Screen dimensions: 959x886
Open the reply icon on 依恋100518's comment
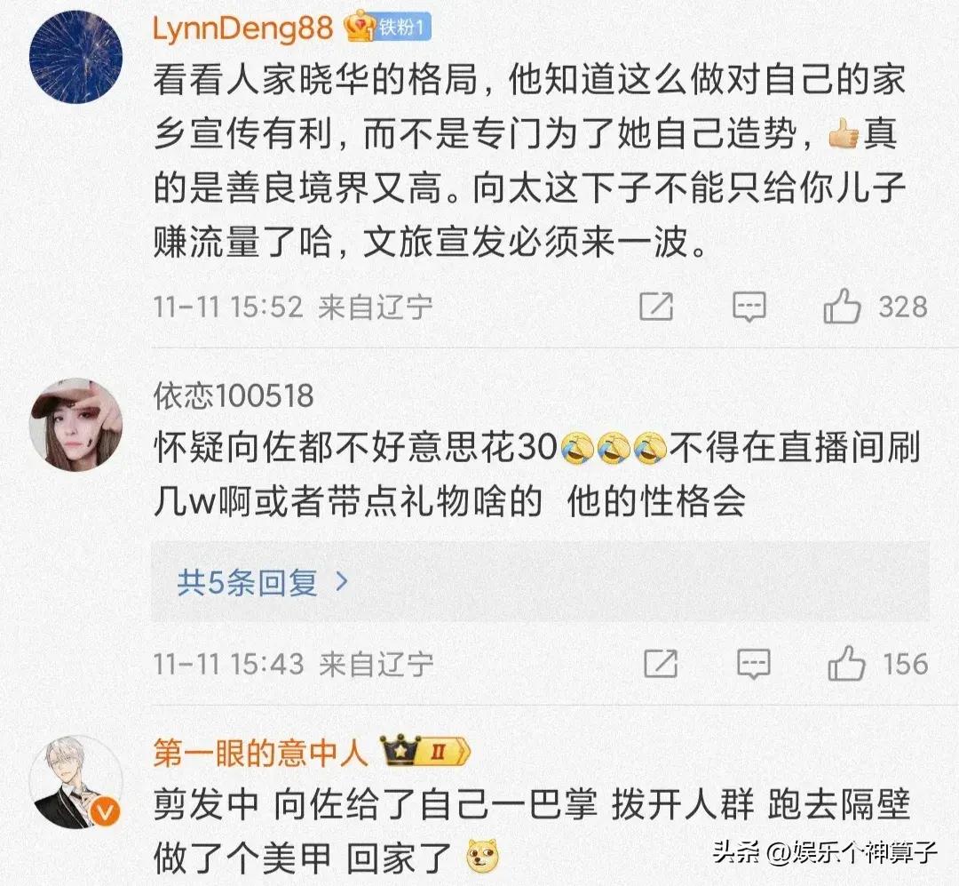click(x=754, y=664)
